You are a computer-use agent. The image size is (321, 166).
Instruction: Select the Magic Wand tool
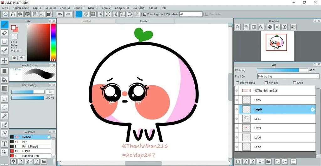[x=4, y=116]
